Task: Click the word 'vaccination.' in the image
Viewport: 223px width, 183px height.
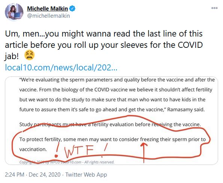Action: (33, 149)
